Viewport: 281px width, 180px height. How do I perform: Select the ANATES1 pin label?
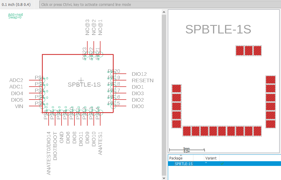click(100, 143)
